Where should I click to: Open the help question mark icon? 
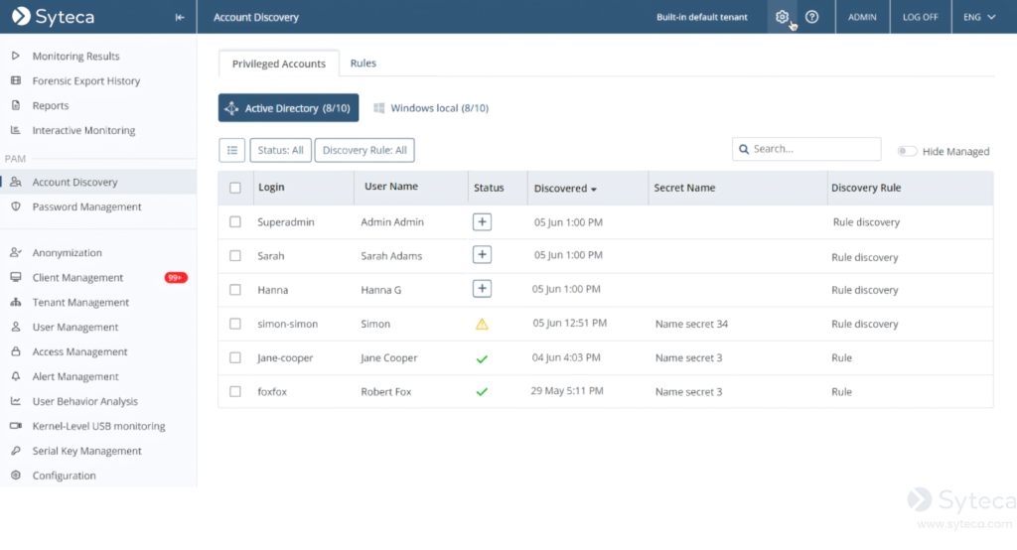[811, 17]
